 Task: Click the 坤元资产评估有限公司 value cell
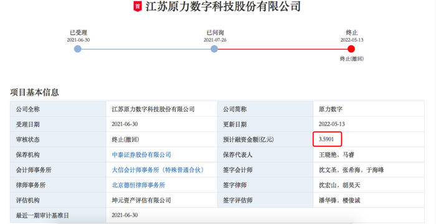point(162,200)
